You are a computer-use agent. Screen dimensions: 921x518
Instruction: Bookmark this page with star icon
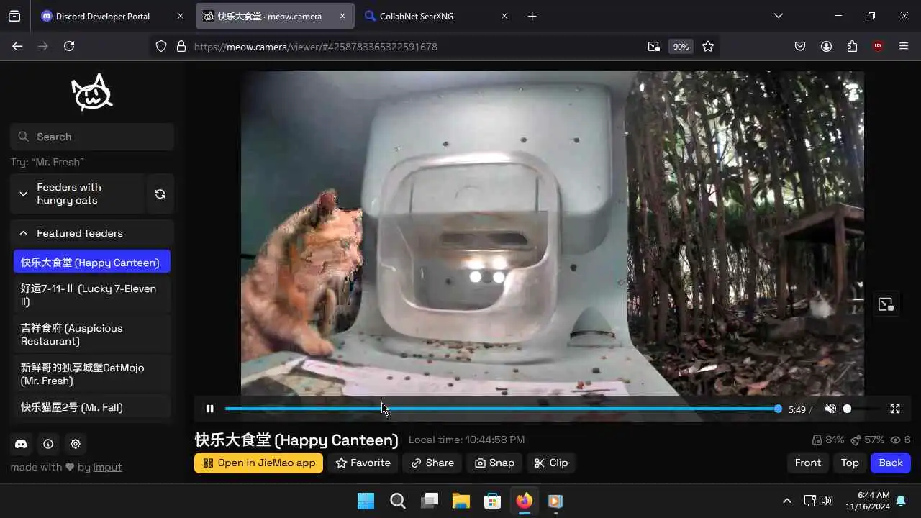click(x=708, y=46)
